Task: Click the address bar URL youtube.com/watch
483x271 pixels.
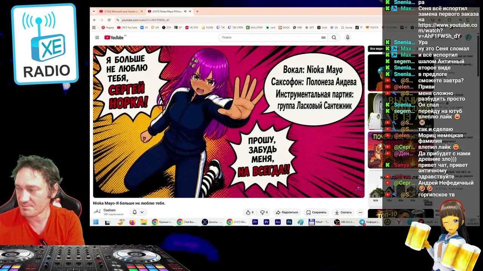Action: [145, 20]
